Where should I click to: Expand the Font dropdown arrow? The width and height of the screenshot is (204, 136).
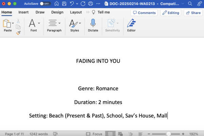coord(39,23)
